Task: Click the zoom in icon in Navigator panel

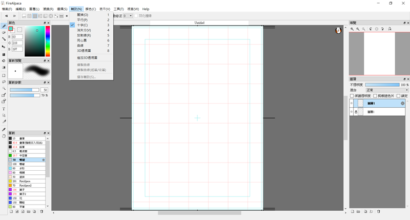Action: pyautogui.click(x=352, y=29)
